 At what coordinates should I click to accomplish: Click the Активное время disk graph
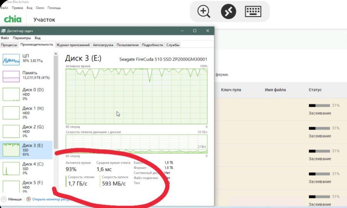(137, 96)
